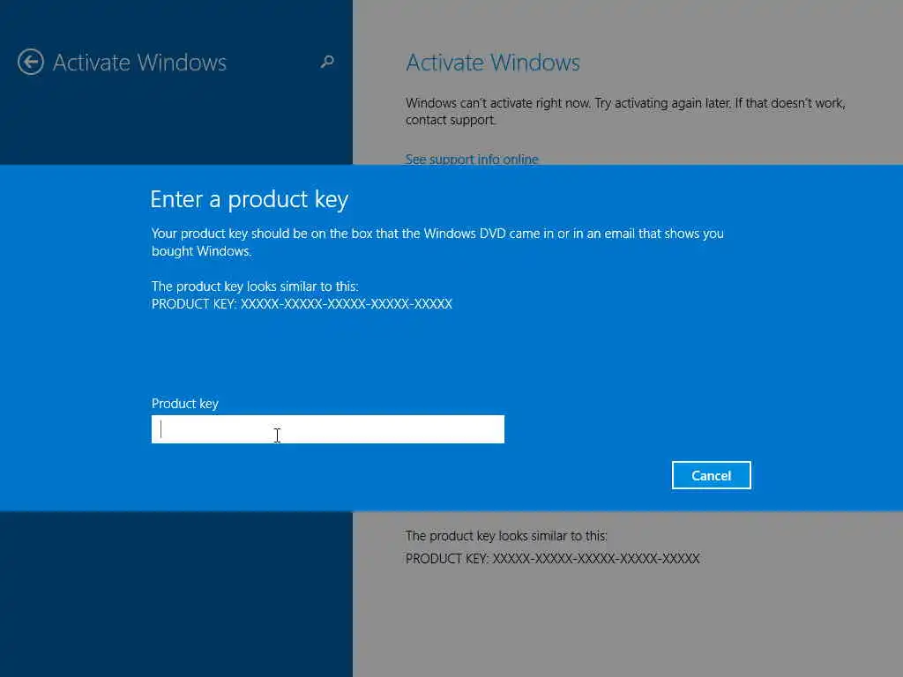The height and width of the screenshot is (677, 903).
Task: Click dialog's 'The product key looks similar' line
Action: [255, 286]
